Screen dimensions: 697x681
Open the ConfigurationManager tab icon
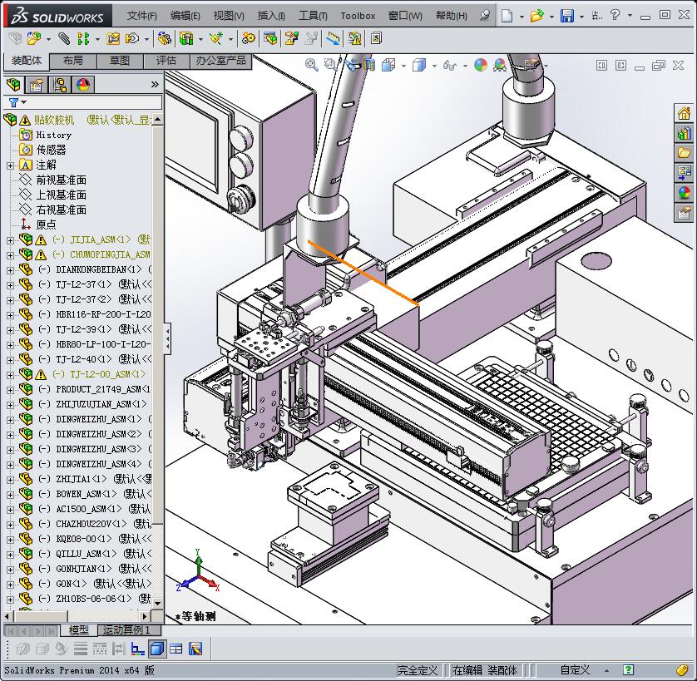pyautogui.click(x=60, y=84)
